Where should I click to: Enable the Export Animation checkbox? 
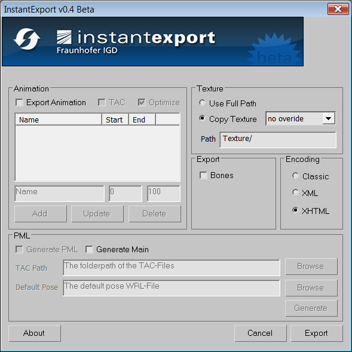coord(19,103)
